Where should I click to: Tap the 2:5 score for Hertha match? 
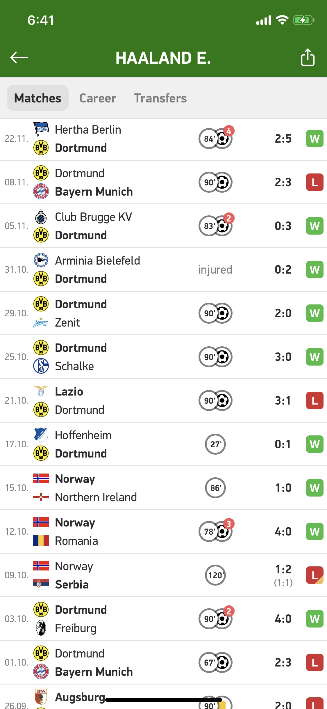coord(283,139)
